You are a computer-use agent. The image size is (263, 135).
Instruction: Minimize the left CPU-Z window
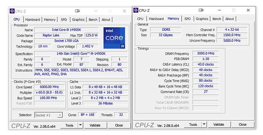(96, 11)
